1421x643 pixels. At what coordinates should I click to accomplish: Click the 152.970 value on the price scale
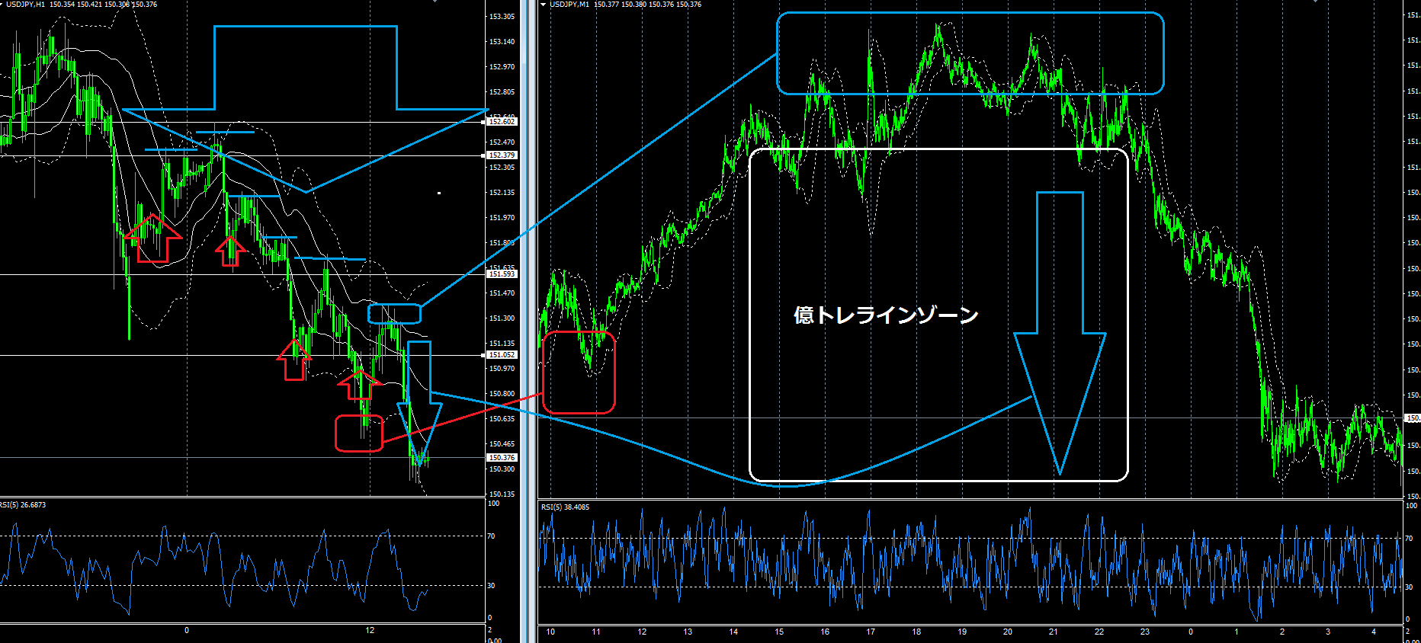[x=502, y=67]
